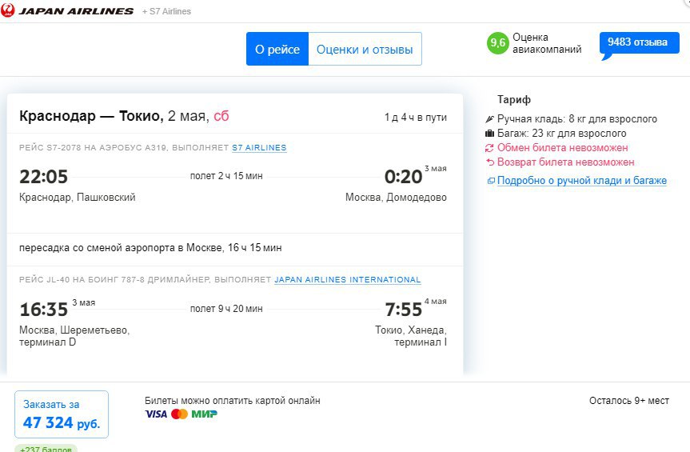Click Москва, Домодедово airport name
The width and height of the screenshot is (690, 452).
[x=396, y=197]
